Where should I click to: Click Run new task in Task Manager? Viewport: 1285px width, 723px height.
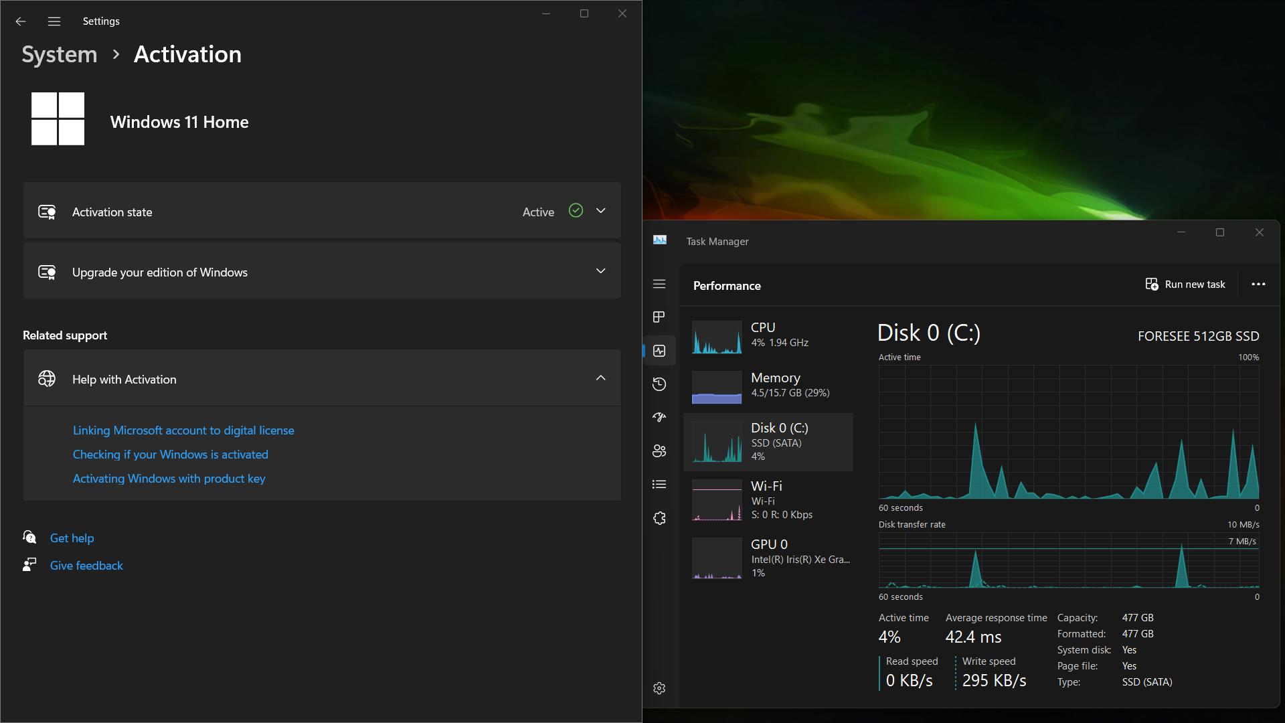click(x=1185, y=285)
